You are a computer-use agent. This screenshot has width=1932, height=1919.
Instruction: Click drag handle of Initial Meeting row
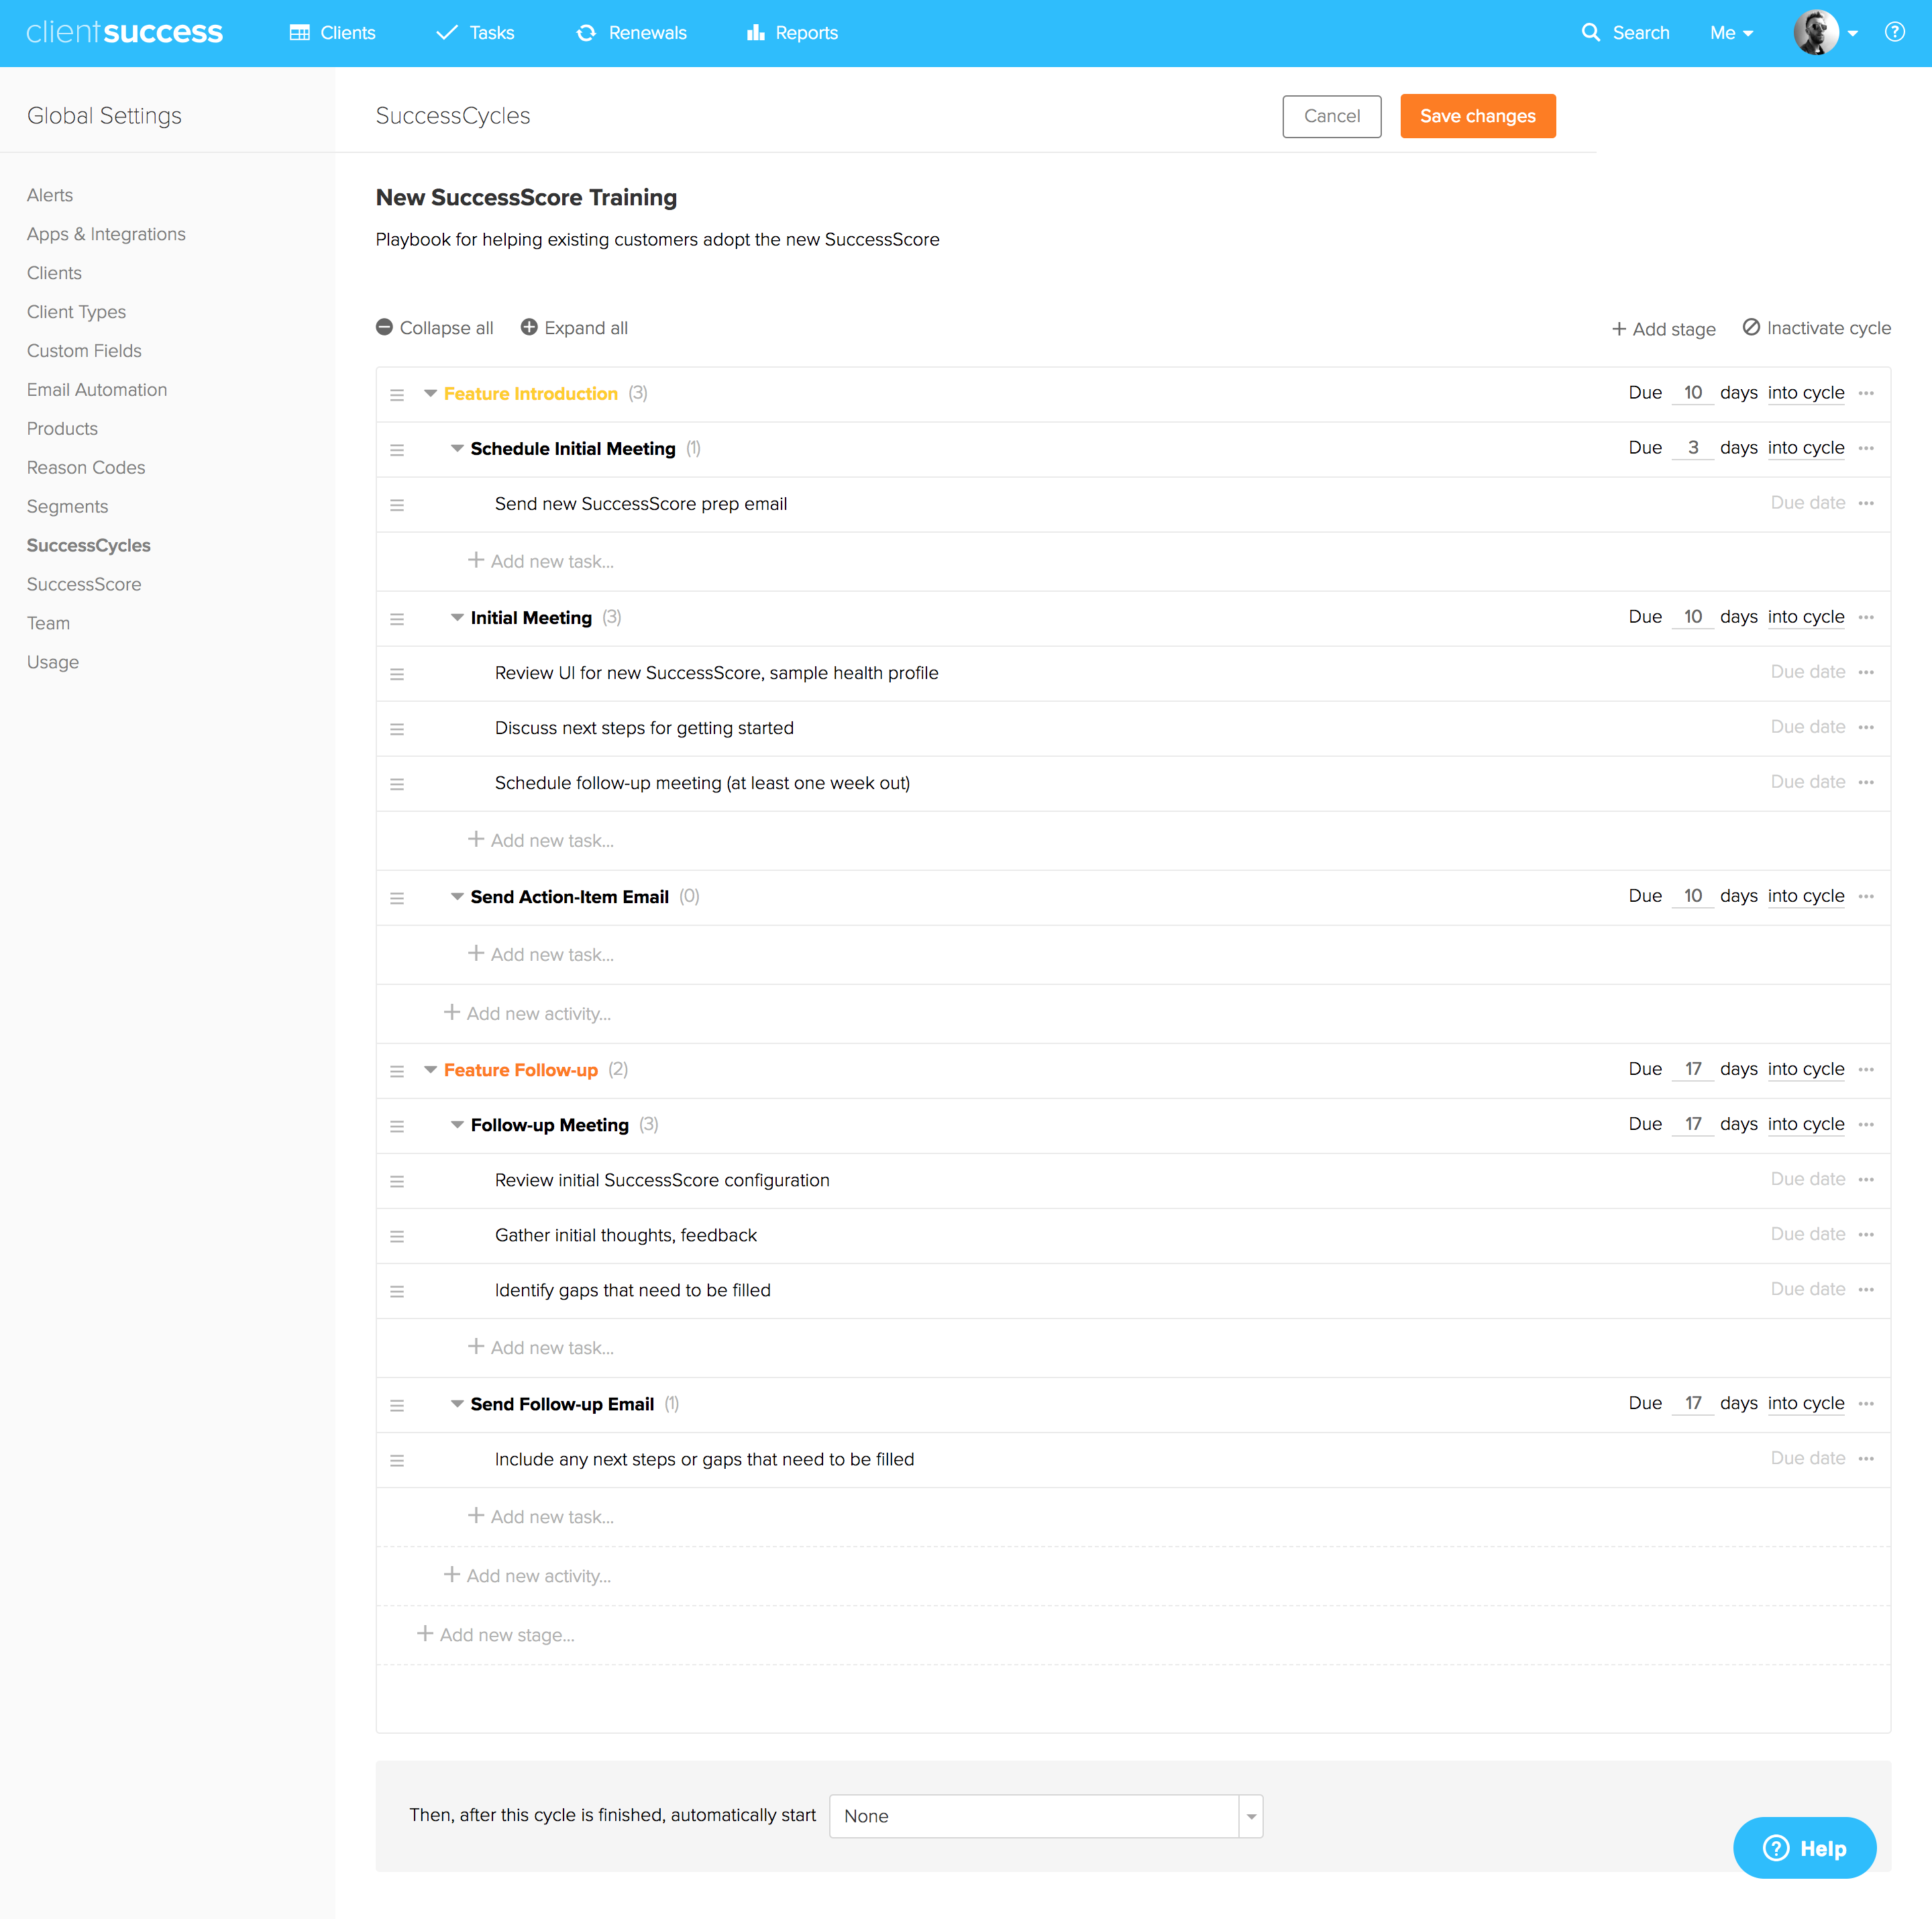397,619
